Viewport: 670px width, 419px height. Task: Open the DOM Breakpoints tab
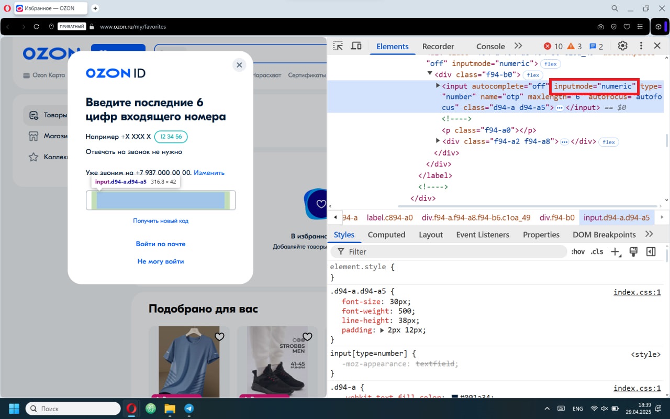(x=604, y=235)
